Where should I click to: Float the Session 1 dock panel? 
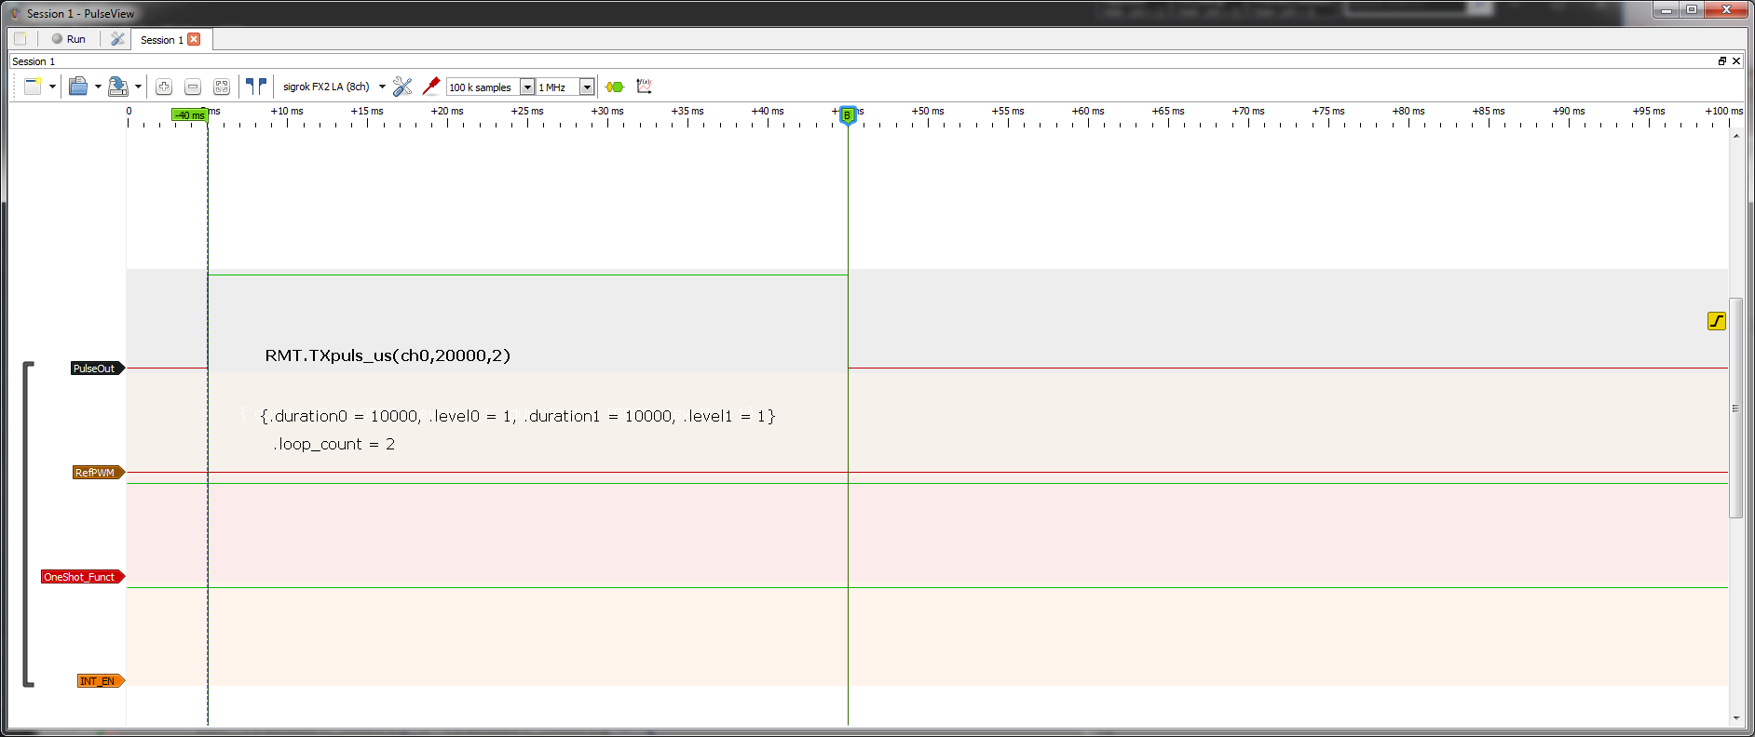(x=1722, y=60)
